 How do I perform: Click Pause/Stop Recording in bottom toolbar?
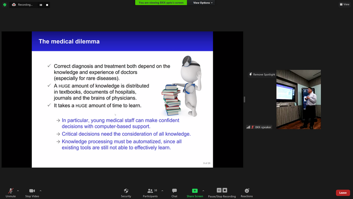[222, 193]
